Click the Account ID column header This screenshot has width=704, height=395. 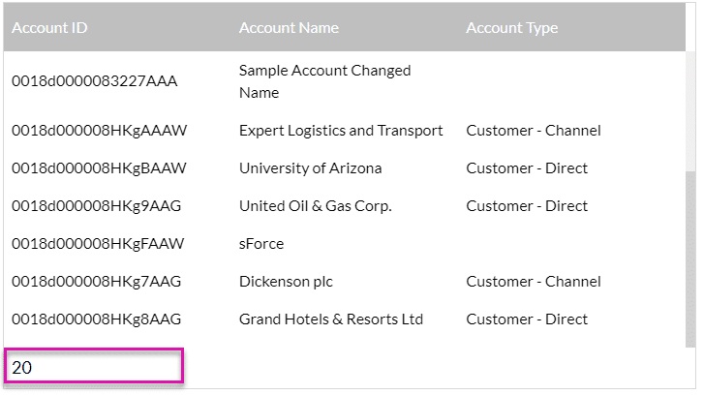pos(49,28)
